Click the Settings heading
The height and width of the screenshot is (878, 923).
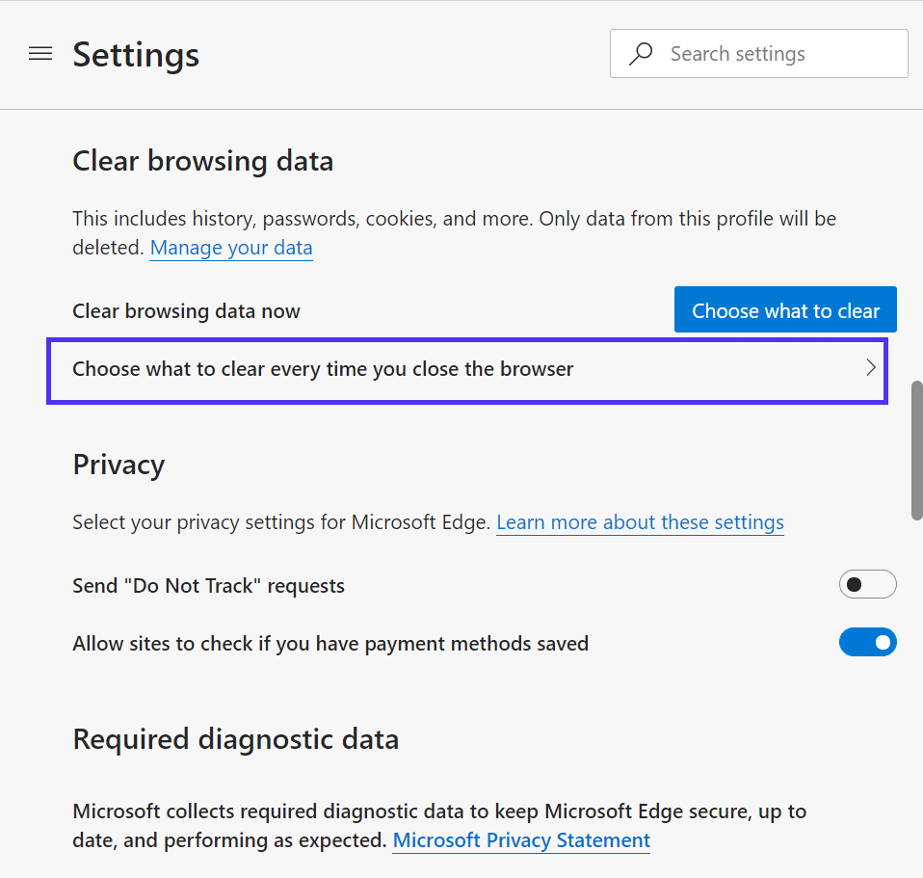tap(135, 55)
